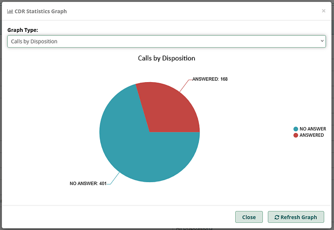
Task: Select the red ANSWERED pie slice
Action: (169, 109)
